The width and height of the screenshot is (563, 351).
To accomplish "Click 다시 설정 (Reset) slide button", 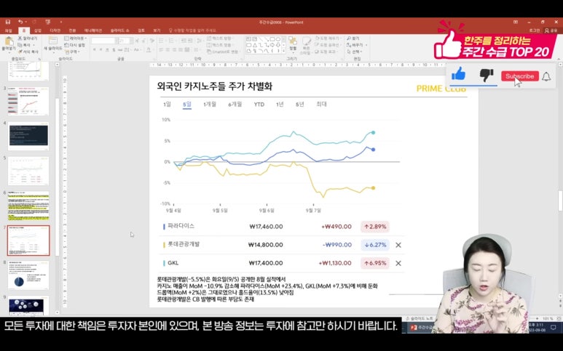I will [x=75, y=45].
